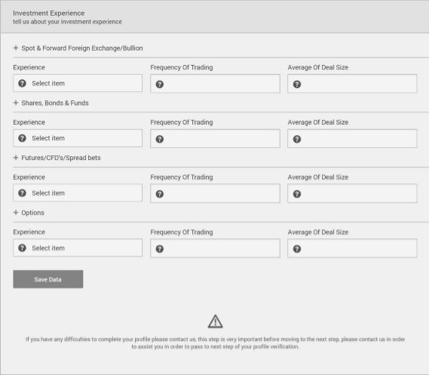
Task: Click help icon in Shares, Bonds & Funds Experience field
Action: point(22,138)
